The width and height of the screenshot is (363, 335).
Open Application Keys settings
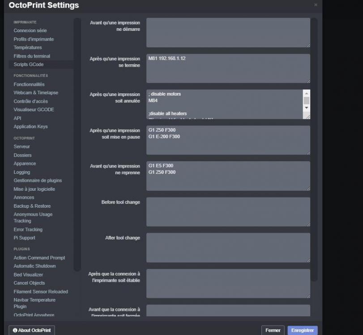30,126
